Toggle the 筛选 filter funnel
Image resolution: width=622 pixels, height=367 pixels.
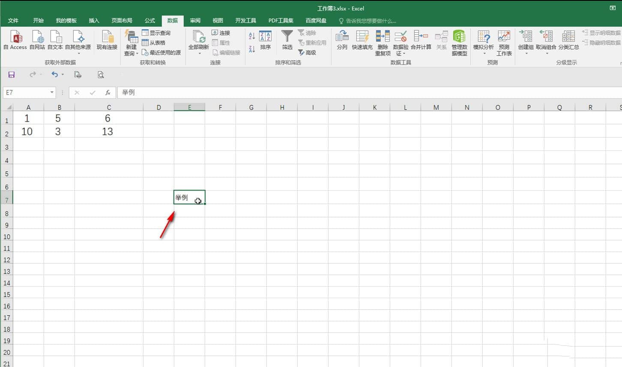tap(287, 40)
